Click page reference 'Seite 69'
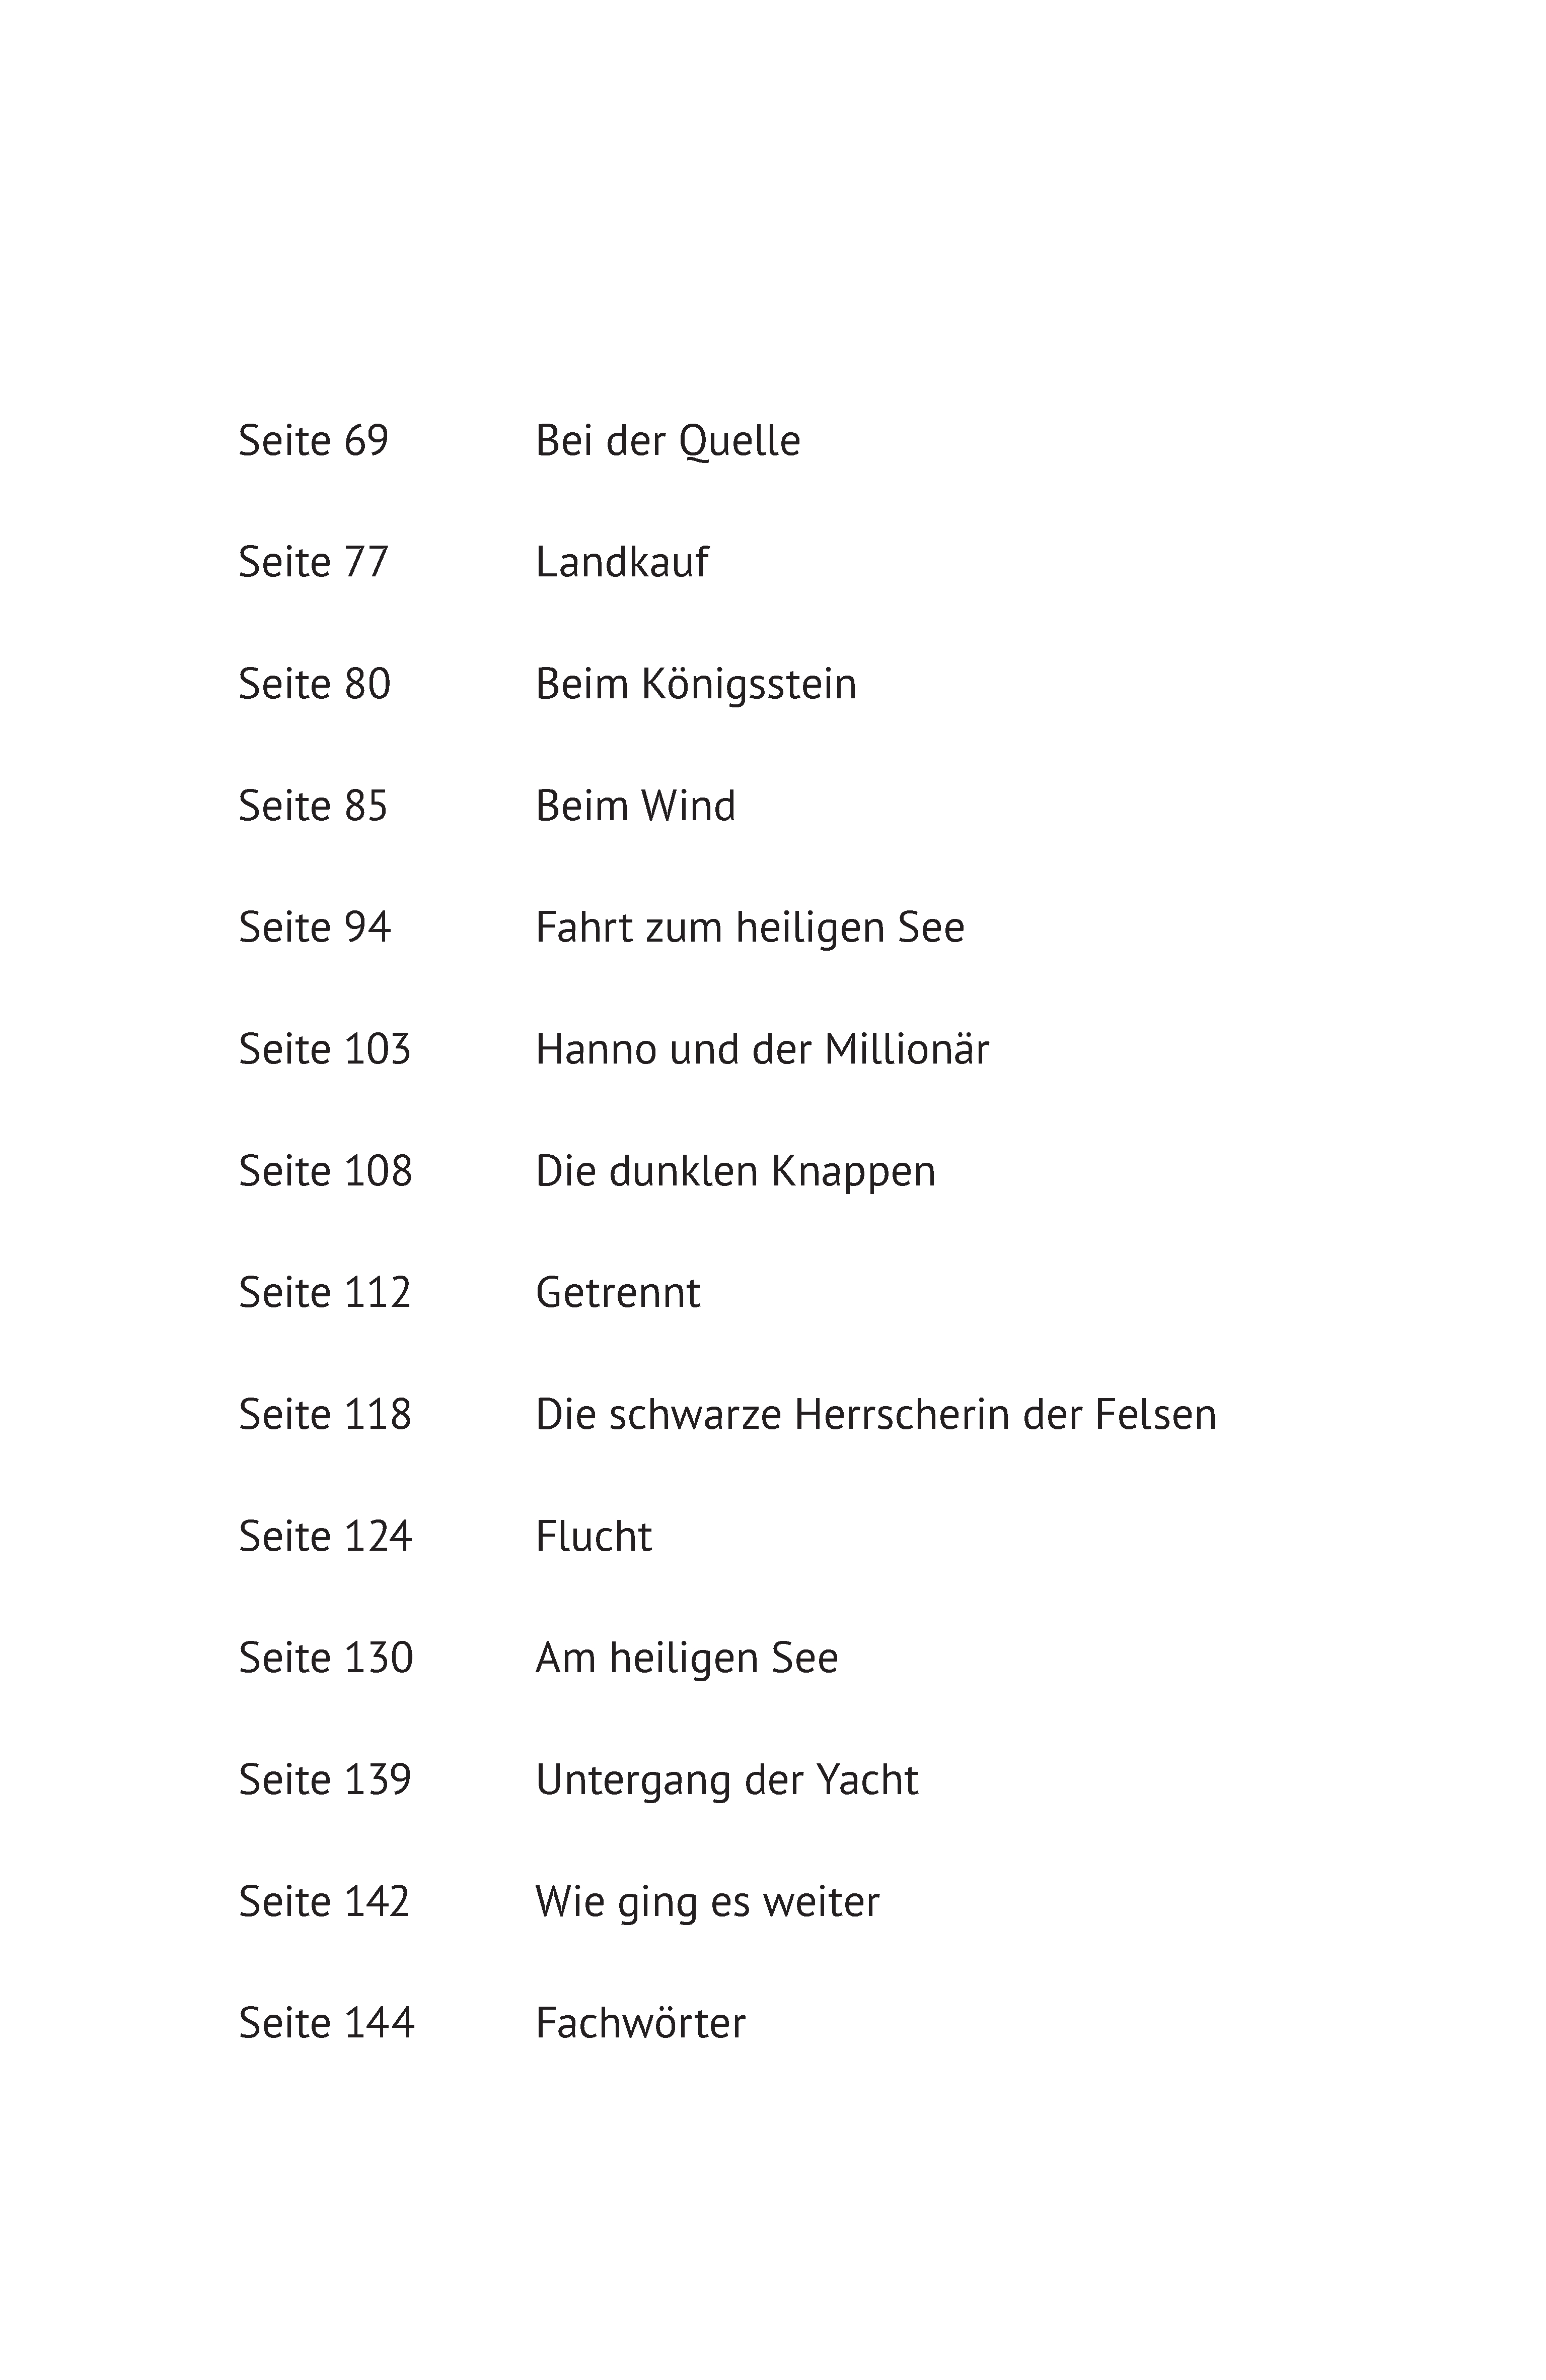The width and height of the screenshot is (1546, 2380). point(314,441)
